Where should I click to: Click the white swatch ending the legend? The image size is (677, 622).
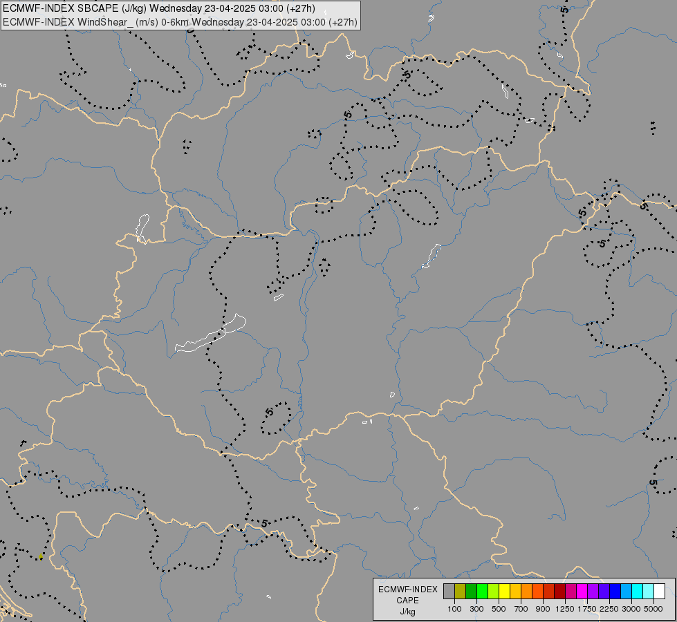(659, 591)
